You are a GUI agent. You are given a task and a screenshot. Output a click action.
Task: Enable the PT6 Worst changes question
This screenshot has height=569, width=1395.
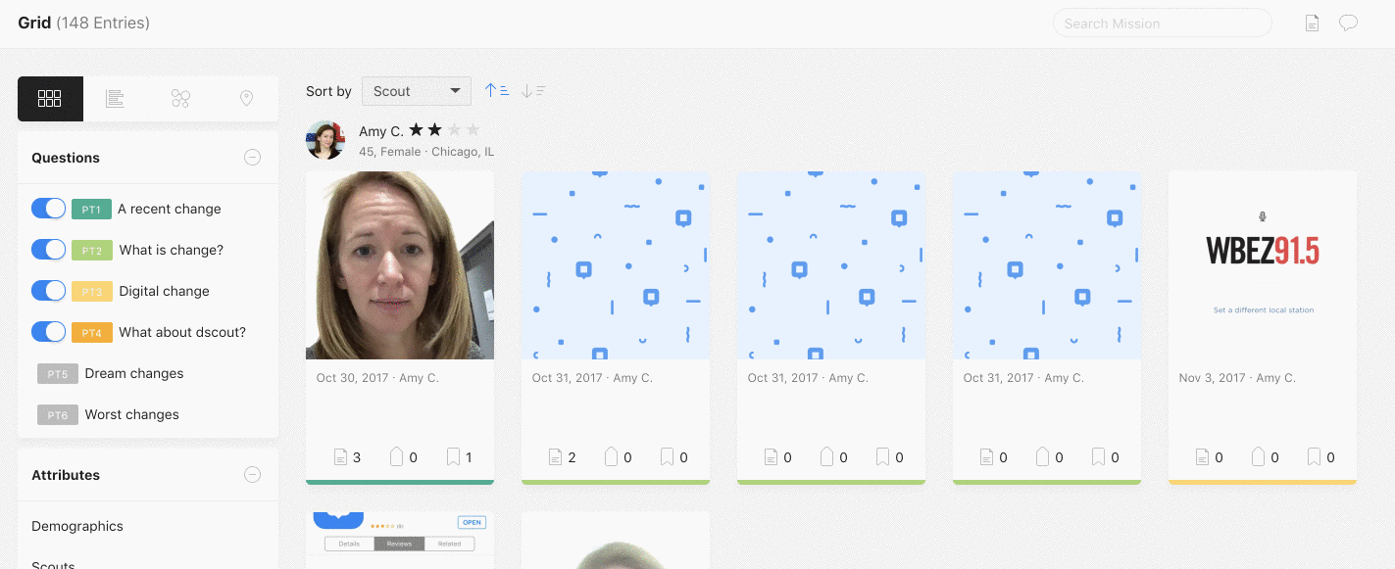57,414
